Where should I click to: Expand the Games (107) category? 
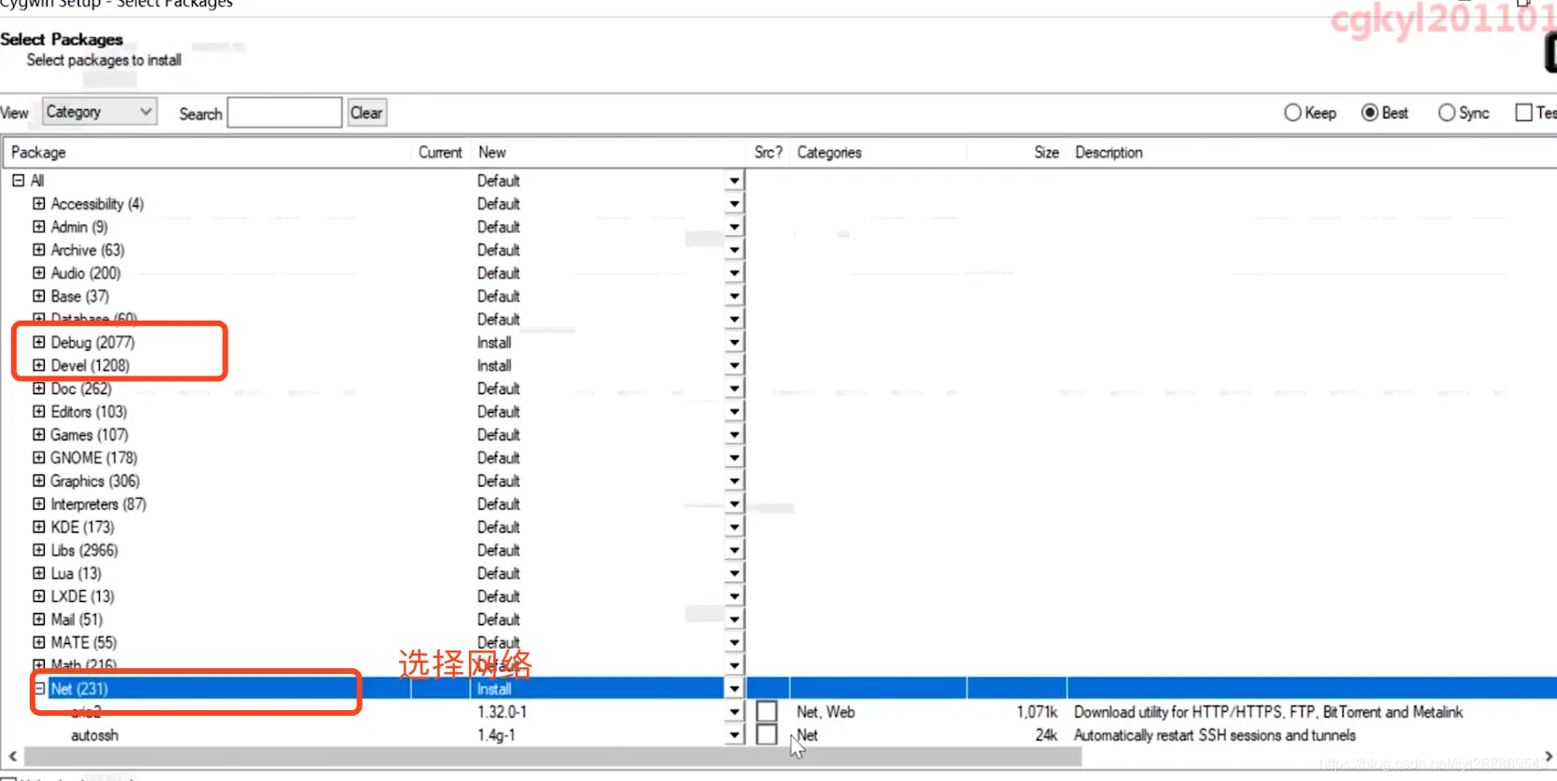[x=38, y=434]
